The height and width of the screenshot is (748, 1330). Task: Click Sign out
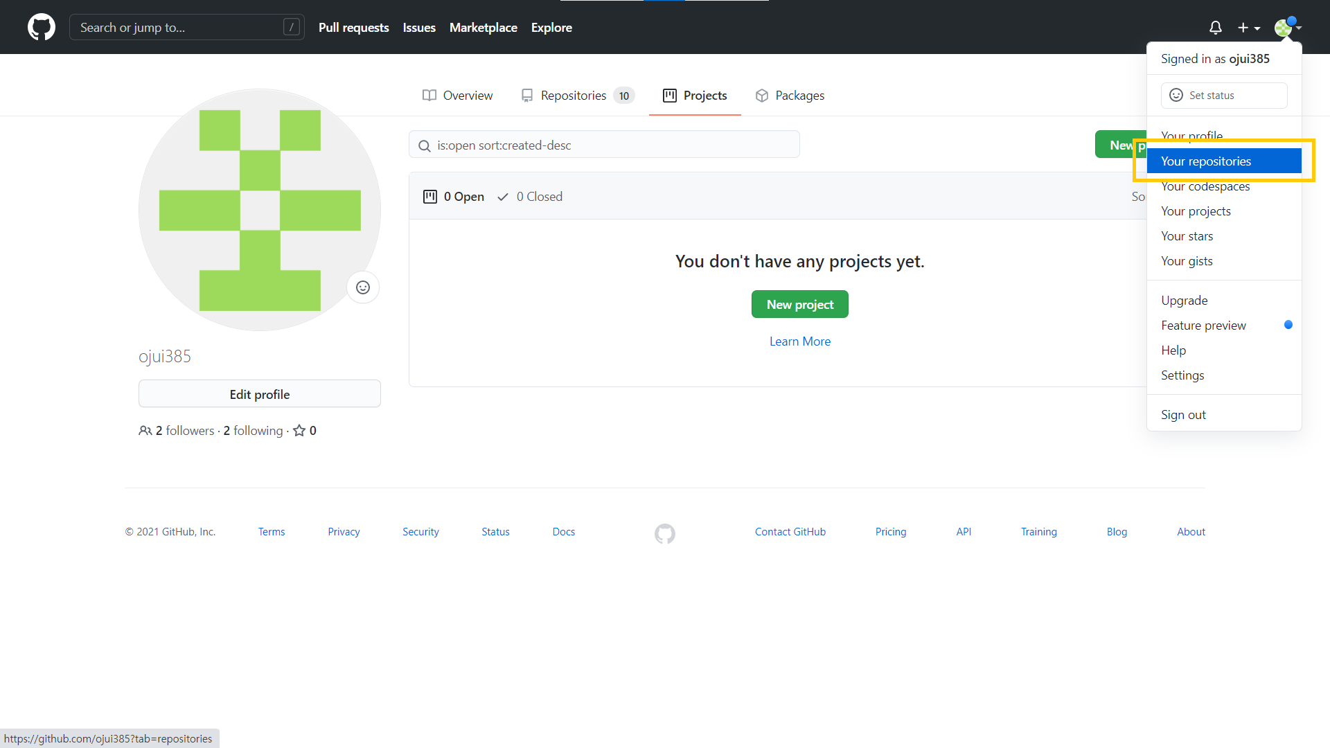coord(1224,415)
